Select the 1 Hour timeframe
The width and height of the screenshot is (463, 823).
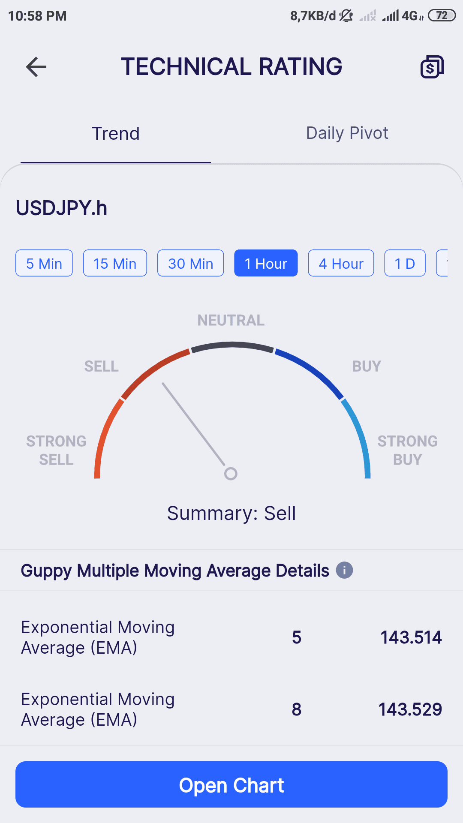(x=266, y=263)
